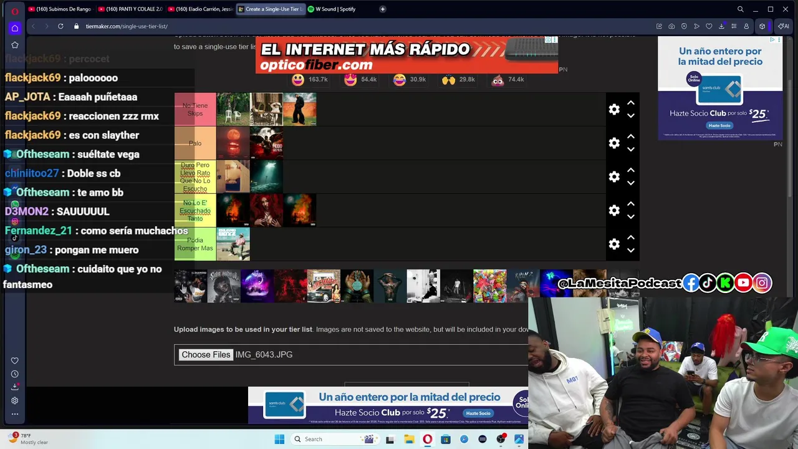Open the history clock in the Opera sidebar
Viewport: 798px width, 449px height.
tap(15, 374)
